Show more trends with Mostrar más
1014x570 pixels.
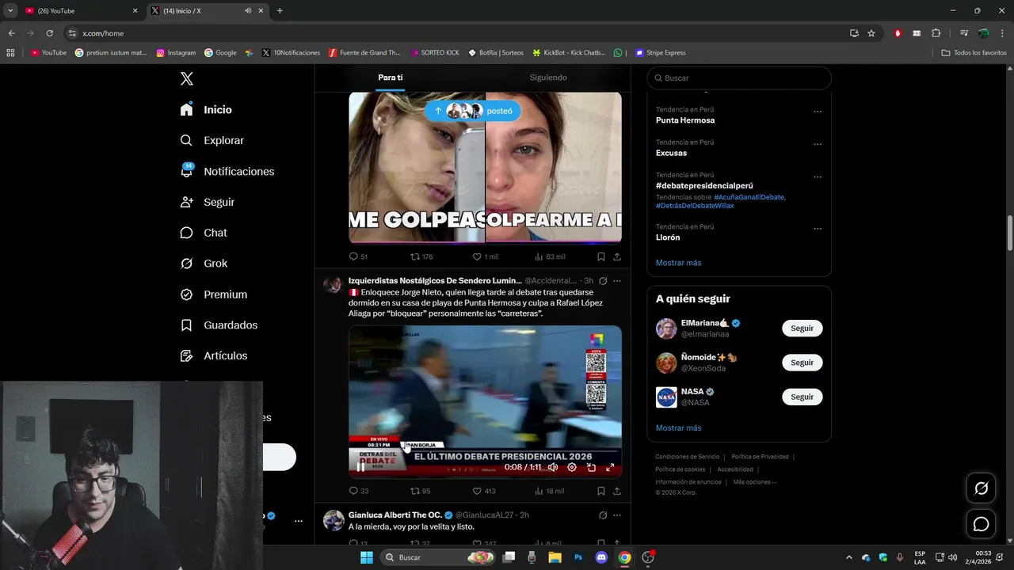coord(678,263)
